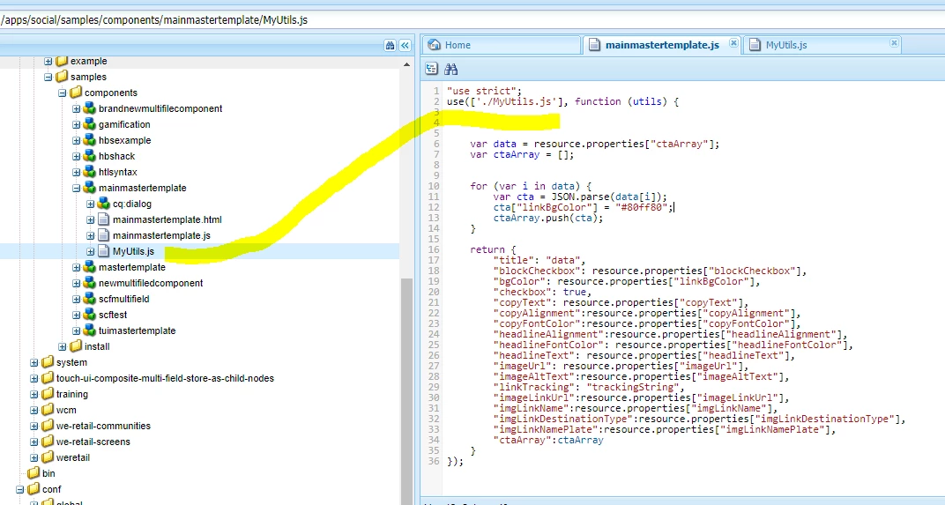Expand the system folder node
The width and height of the screenshot is (945, 505).
click(x=33, y=363)
